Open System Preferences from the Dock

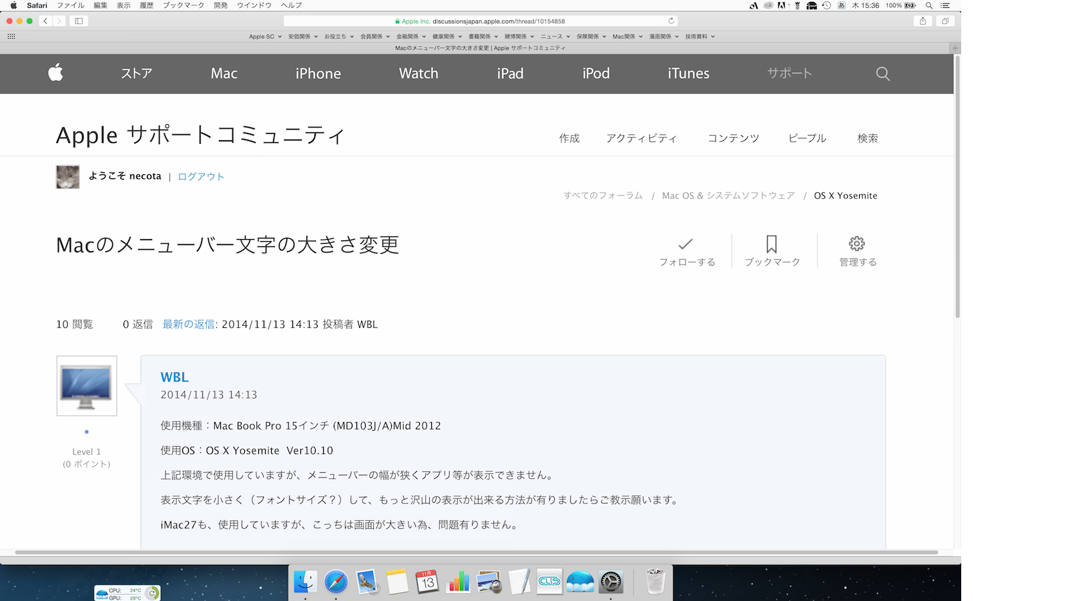click(611, 582)
